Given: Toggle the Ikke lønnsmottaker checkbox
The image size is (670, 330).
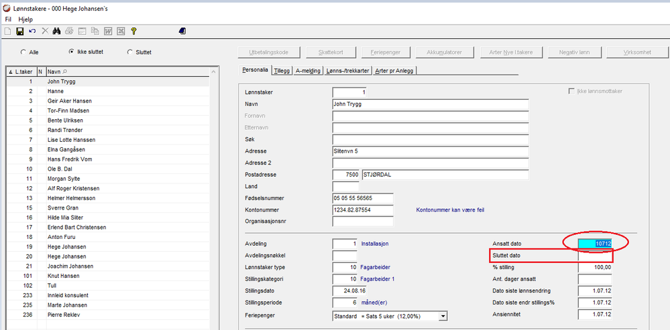Looking at the screenshot, I should (571, 91).
